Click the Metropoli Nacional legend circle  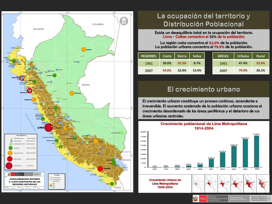coord(9,166)
